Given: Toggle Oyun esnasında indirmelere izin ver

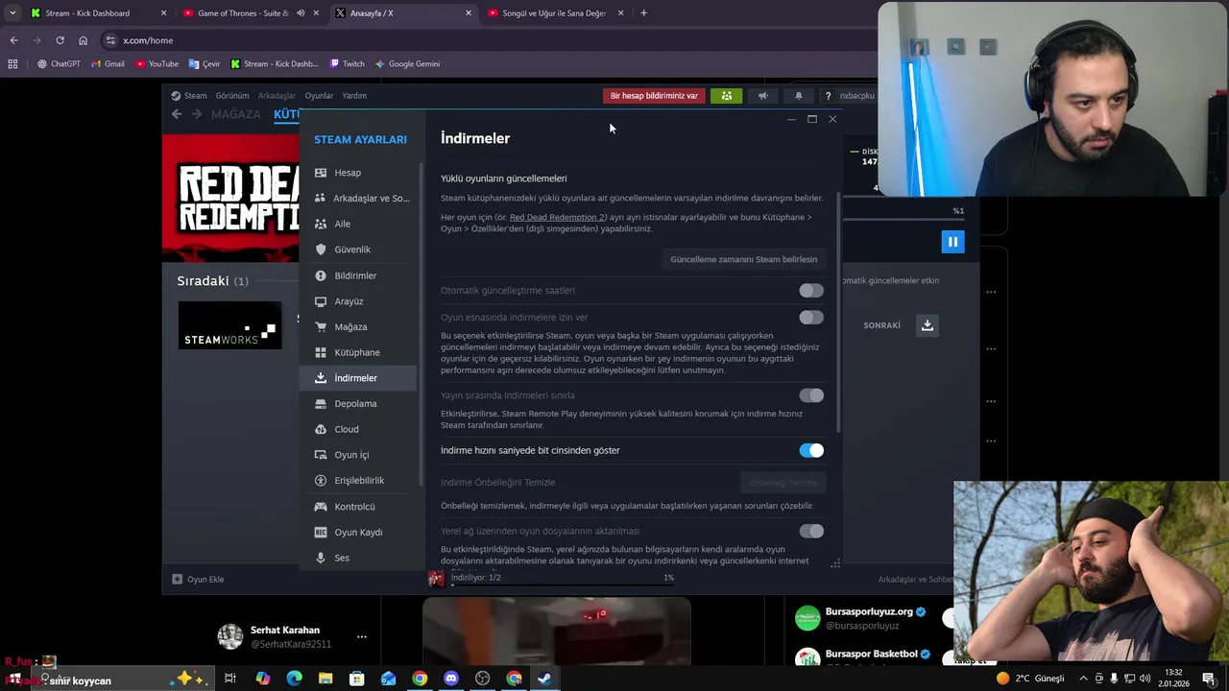Looking at the screenshot, I should point(811,318).
